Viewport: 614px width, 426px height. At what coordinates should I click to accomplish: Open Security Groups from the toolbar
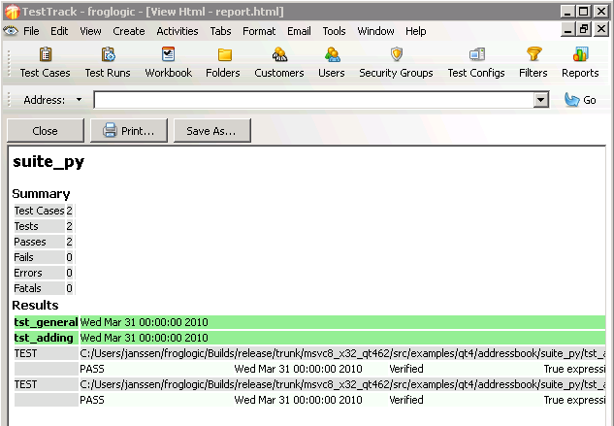396,62
